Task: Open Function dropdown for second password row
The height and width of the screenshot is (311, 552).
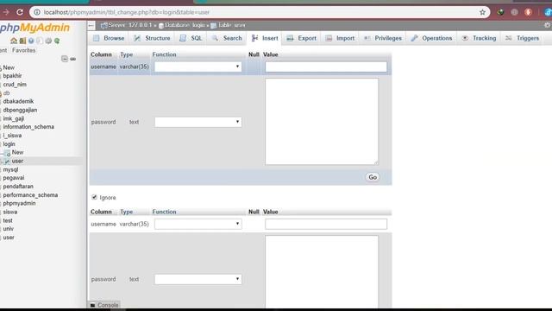Action: (x=198, y=279)
